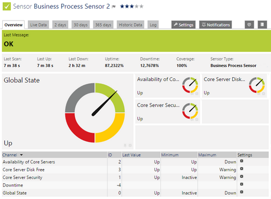Click the large Global State gauge
Screen dimensions: 271x199
(x=95, y=113)
